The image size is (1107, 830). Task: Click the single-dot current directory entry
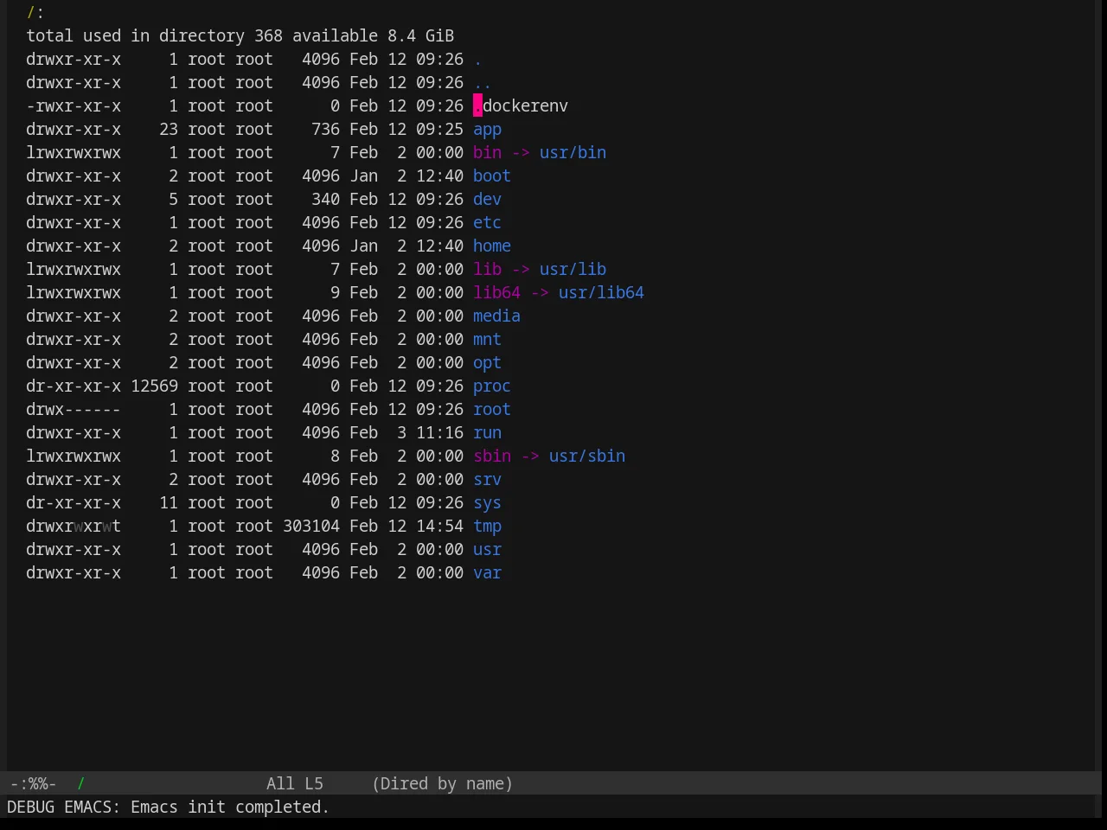coord(477,60)
